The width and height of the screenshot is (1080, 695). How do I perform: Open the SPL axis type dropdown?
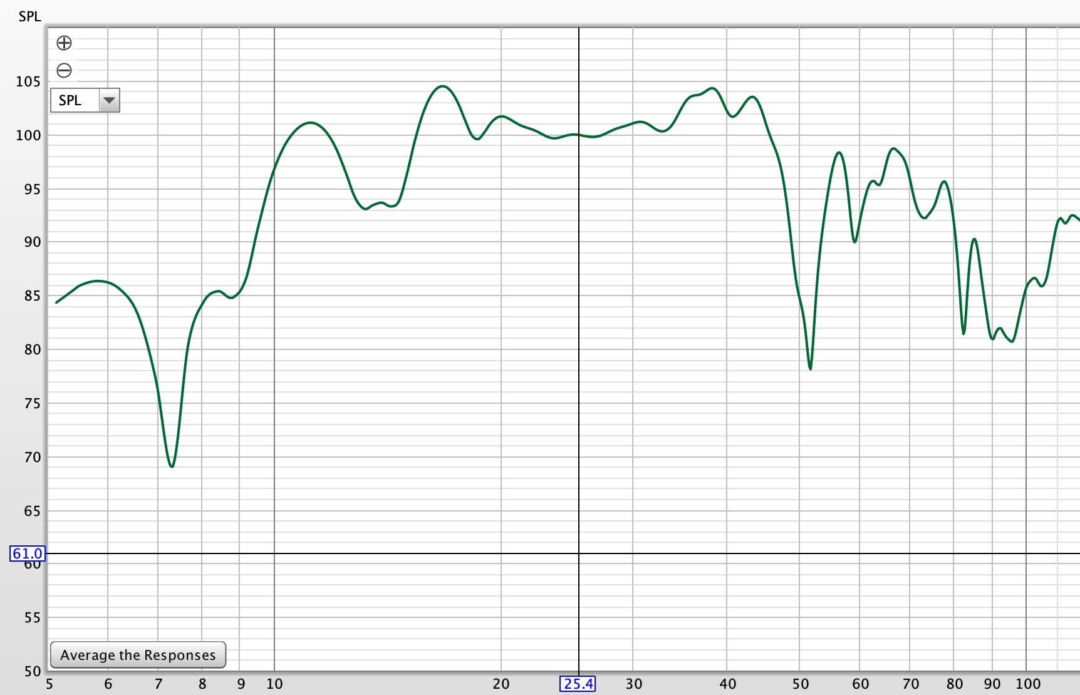coord(85,100)
